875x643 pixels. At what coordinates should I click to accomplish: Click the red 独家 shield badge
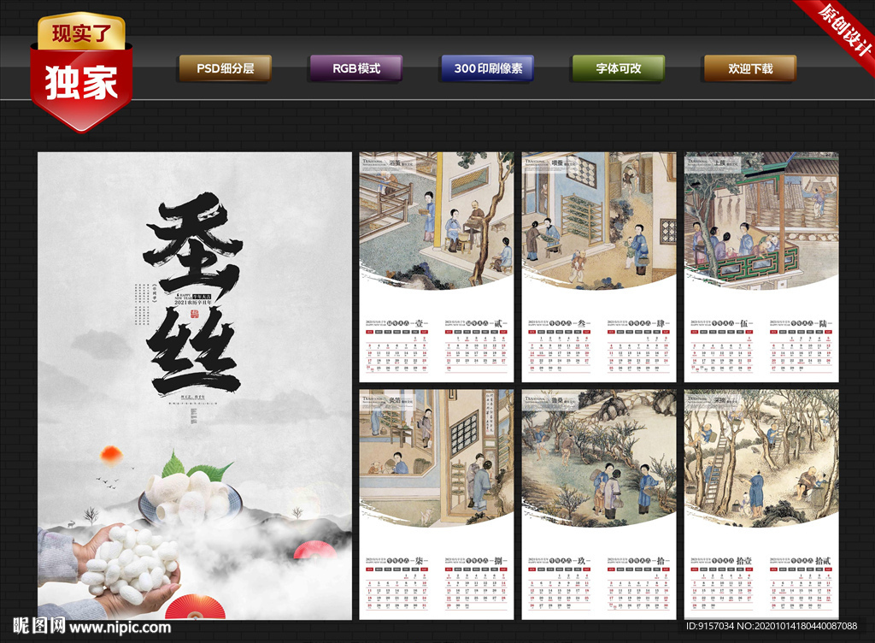click(81, 89)
